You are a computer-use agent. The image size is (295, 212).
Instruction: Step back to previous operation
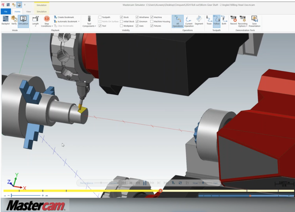click(x=131, y=183)
